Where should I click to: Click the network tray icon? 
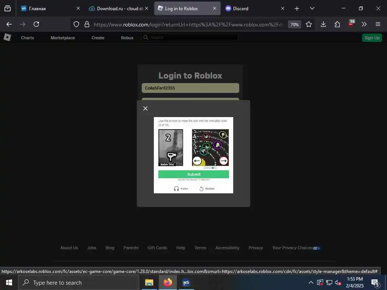pos(329,282)
